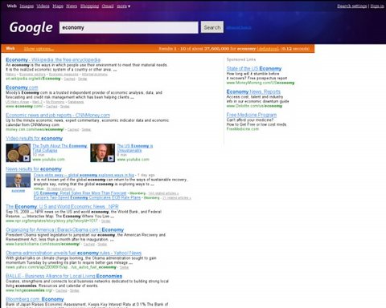Open the Economy.com result title
The image size is (386, 308).
(22, 87)
